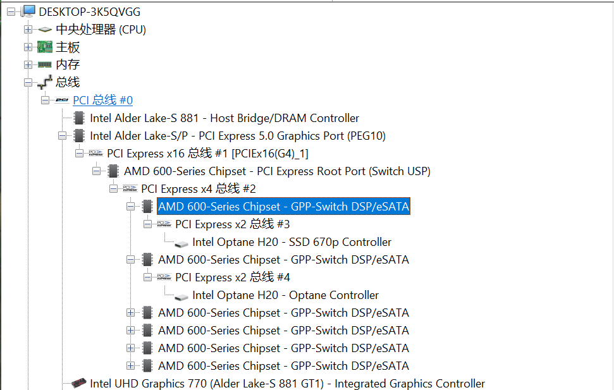The image size is (614, 390).
Task: Click the PCI Express icon for x2 总线 #4
Action: 164,277
